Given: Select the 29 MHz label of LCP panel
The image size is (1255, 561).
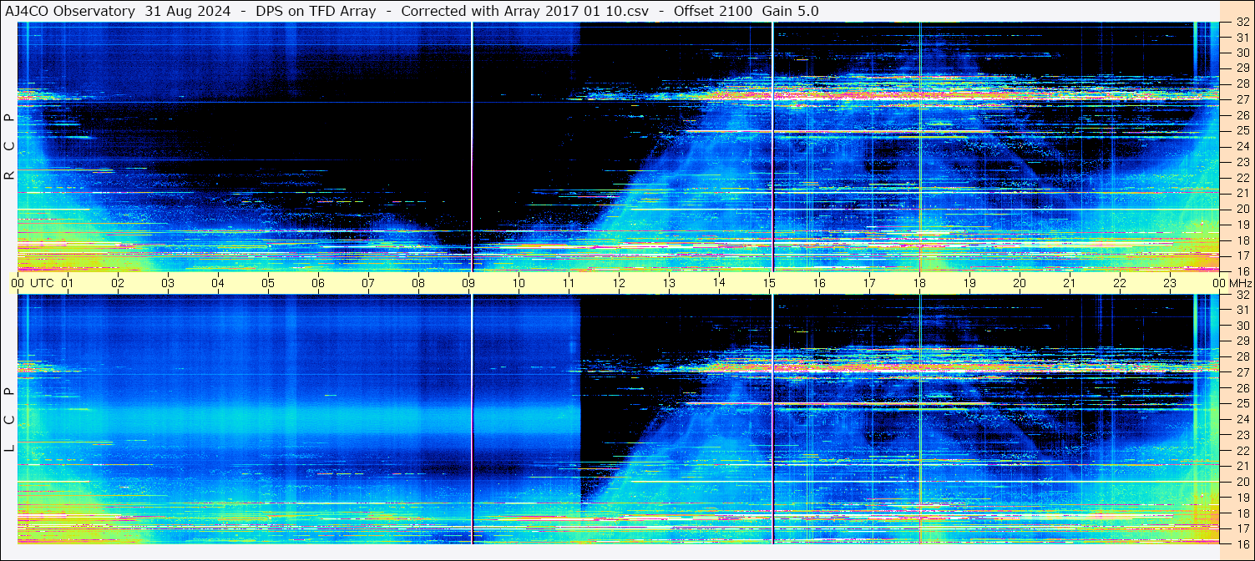Looking at the screenshot, I should point(1242,341).
